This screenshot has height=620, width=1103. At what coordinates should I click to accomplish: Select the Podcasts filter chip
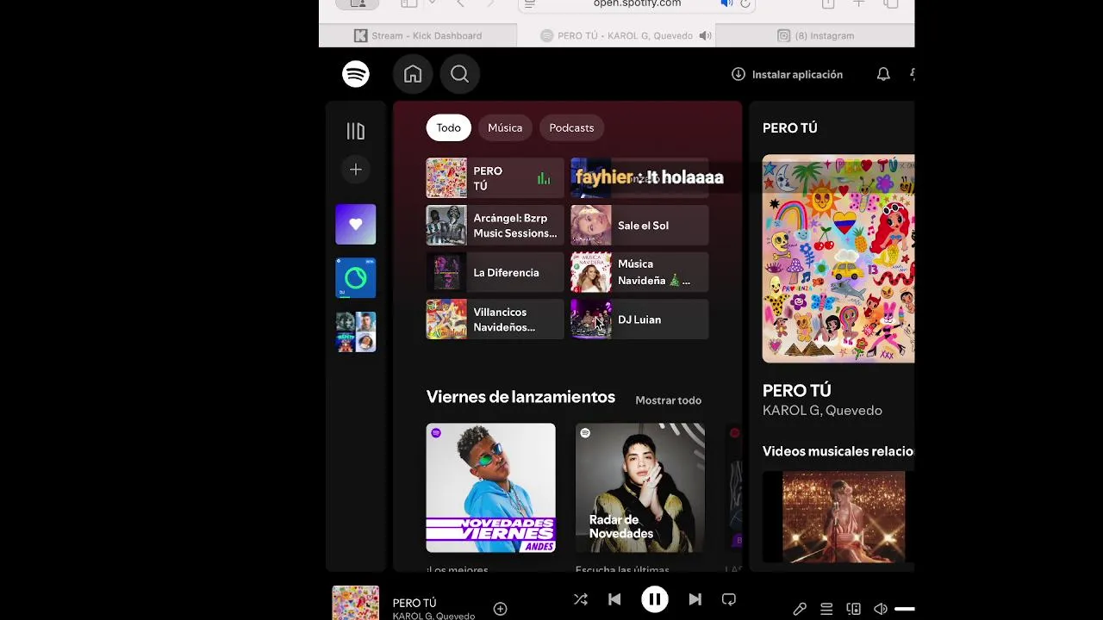(571, 127)
